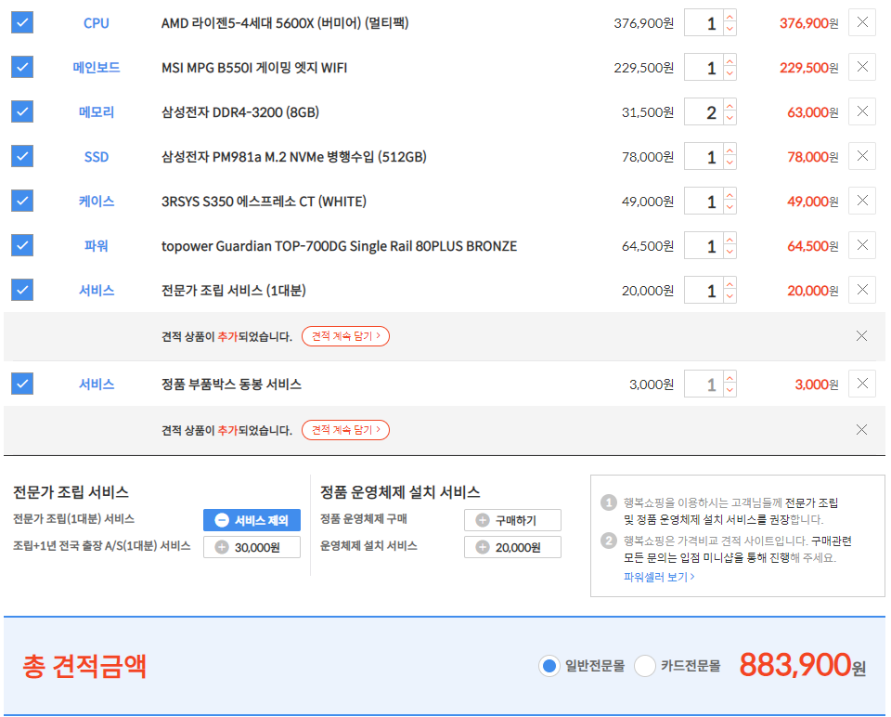Dismiss the first 'item added' notification bar
Image resolution: width=891 pixels, height=717 pixels.
(x=861, y=336)
